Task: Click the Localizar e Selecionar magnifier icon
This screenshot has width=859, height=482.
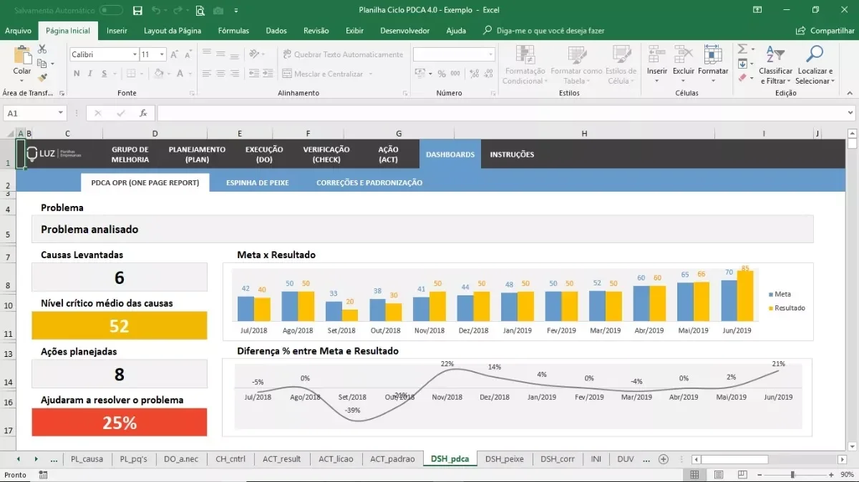Action: 814,54
